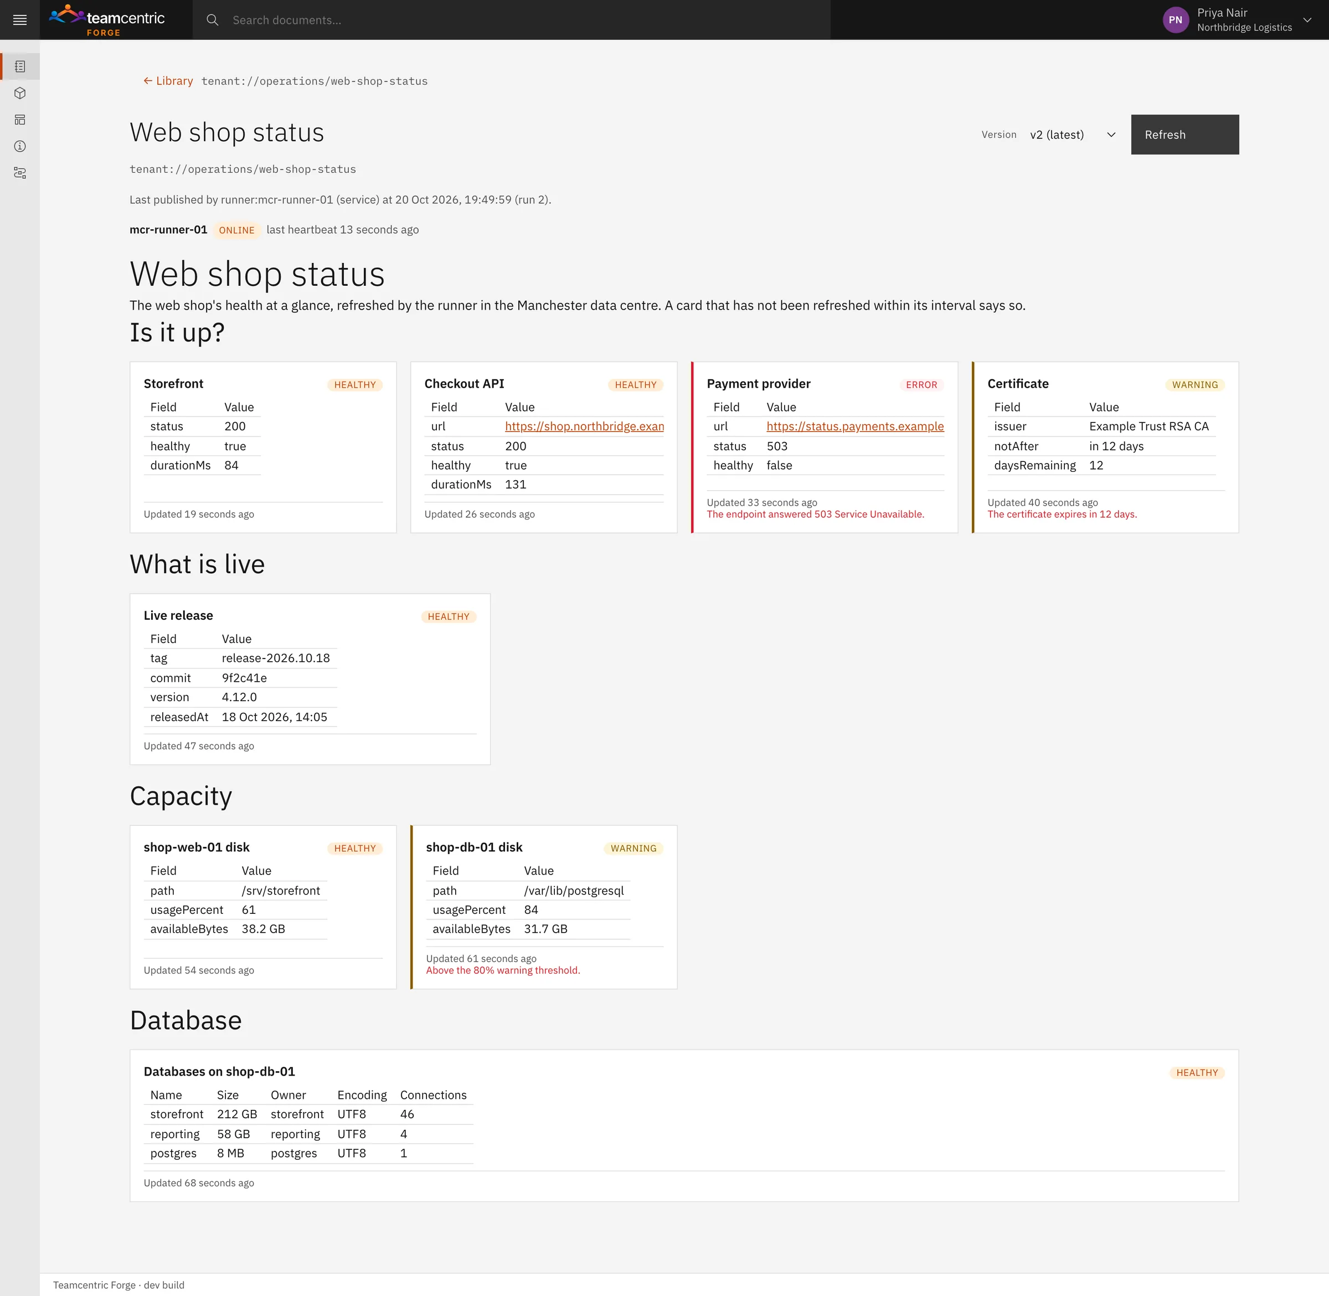Image resolution: width=1329 pixels, height=1296 pixels.
Task: Click the mcr-runner-01 runner name
Action: pos(168,230)
